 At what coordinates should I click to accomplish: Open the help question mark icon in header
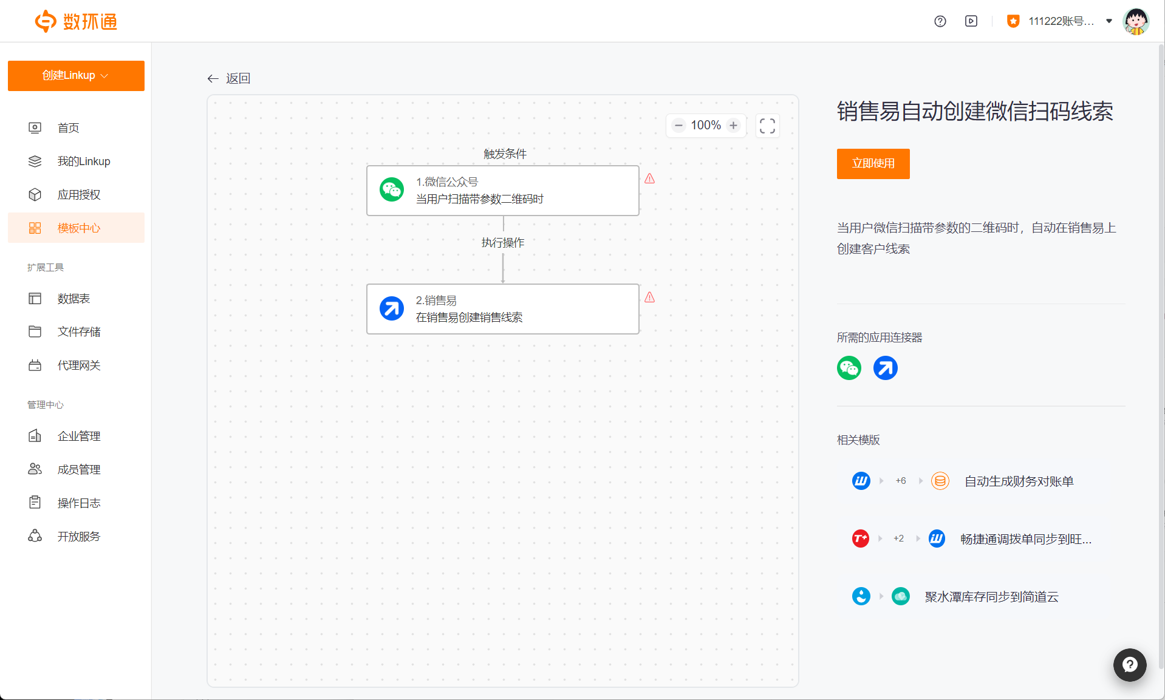click(940, 21)
